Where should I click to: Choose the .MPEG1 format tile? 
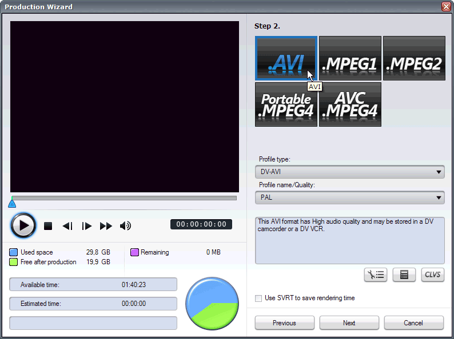[x=350, y=58]
